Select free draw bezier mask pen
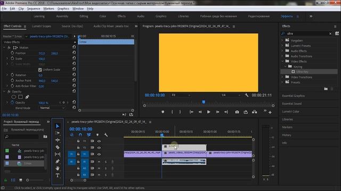The height and width of the screenshot is (191, 341). [x=27, y=97]
